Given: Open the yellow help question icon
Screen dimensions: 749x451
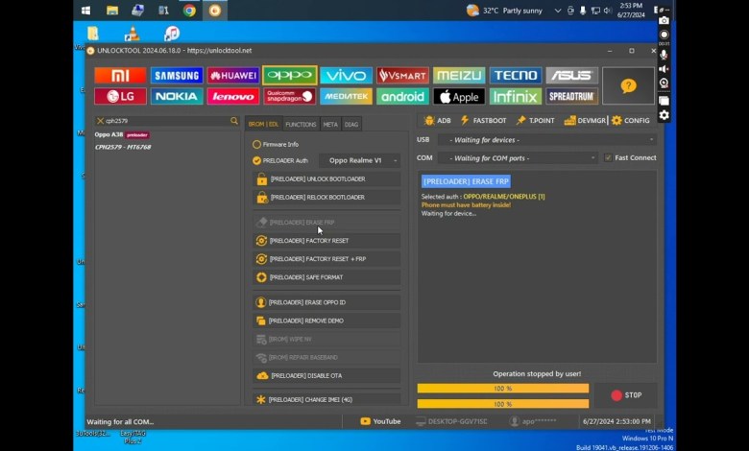Looking at the screenshot, I should click(628, 85).
